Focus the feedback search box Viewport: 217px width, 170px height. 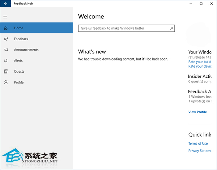click(126, 28)
